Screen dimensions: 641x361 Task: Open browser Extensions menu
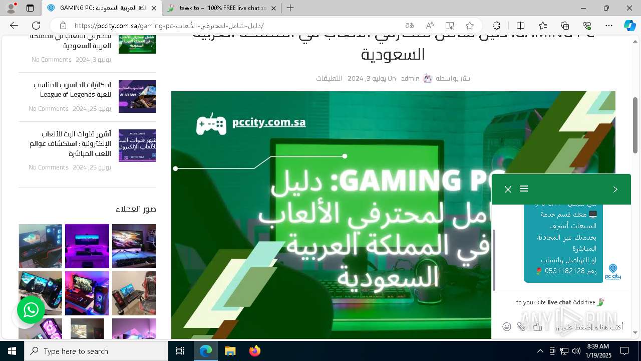(x=496, y=26)
